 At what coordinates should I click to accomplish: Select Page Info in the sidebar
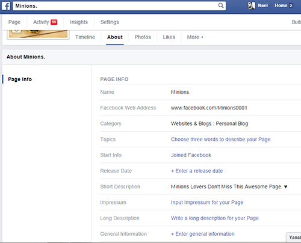pyautogui.click(x=20, y=79)
